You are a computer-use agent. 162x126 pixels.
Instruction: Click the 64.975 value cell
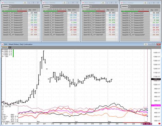(111, 20)
